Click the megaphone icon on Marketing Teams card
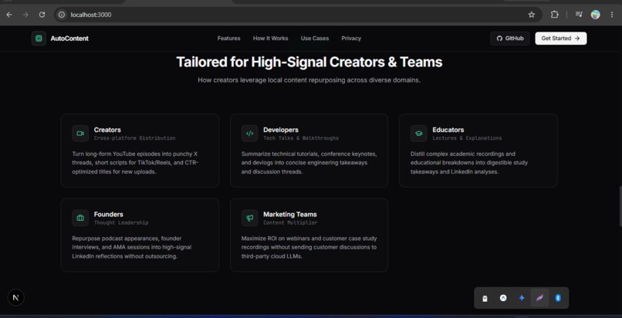 [249, 218]
